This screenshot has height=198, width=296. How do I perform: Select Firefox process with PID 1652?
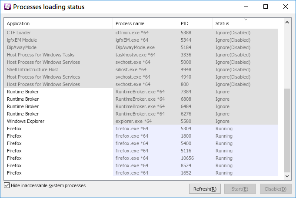pyautogui.click(x=141, y=173)
